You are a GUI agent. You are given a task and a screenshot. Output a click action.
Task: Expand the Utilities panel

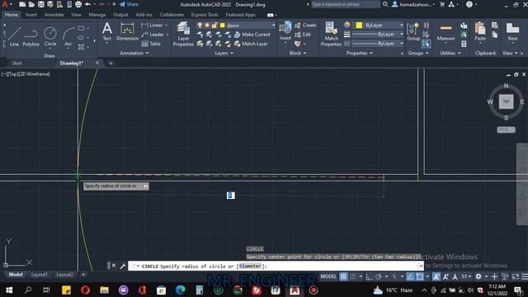450,53
